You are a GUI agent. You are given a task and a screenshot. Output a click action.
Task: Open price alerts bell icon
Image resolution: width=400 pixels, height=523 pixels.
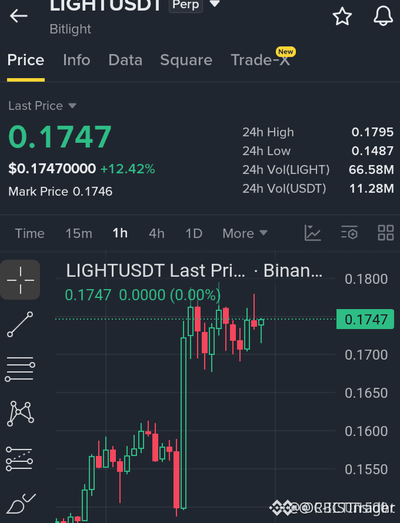(383, 16)
